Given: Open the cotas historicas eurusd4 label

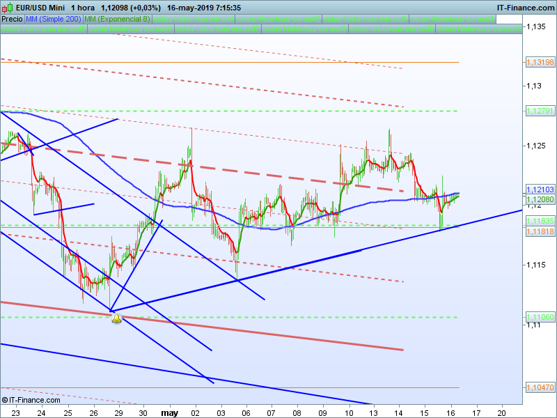Looking at the screenshot, I should click(452, 19).
